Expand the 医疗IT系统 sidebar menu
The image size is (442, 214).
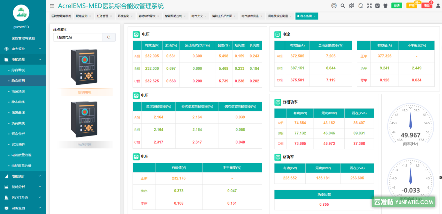tap(23, 198)
